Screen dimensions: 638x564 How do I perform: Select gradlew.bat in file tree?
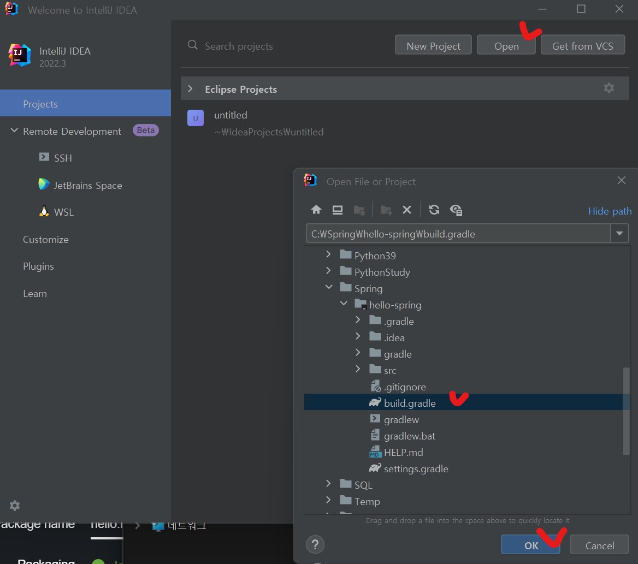(x=409, y=436)
